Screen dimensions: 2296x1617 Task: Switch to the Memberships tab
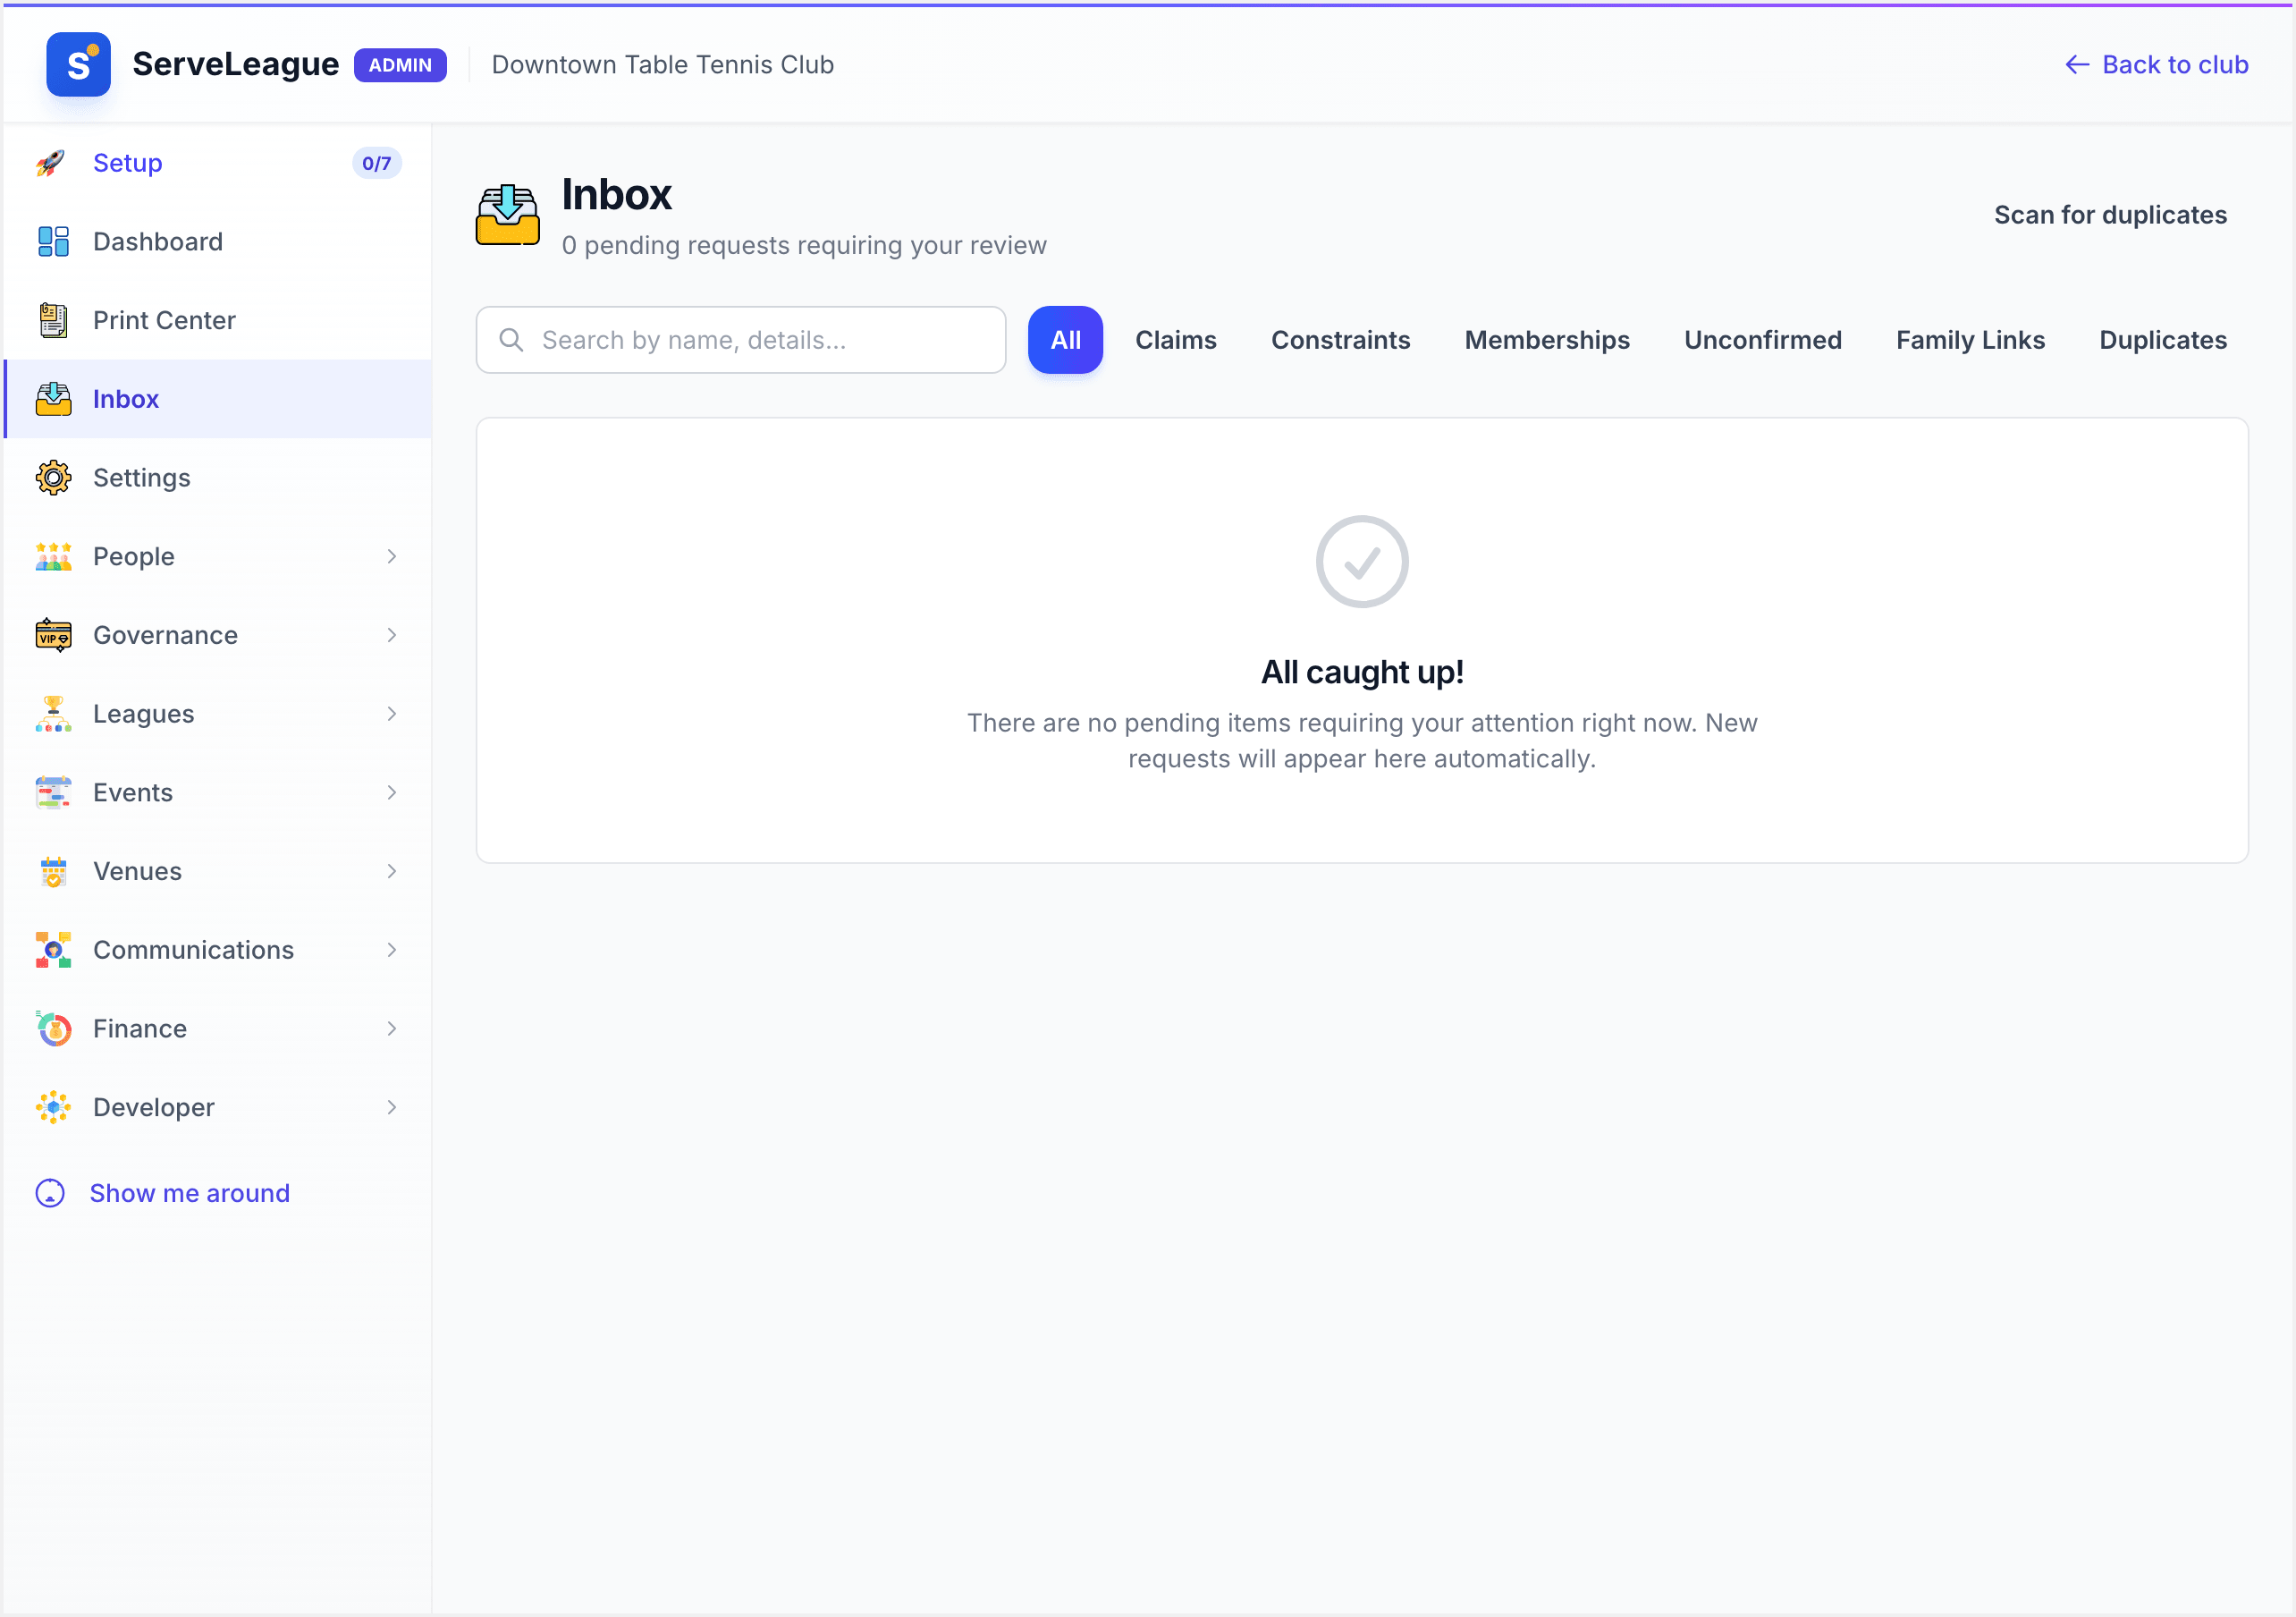[1547, 340]
